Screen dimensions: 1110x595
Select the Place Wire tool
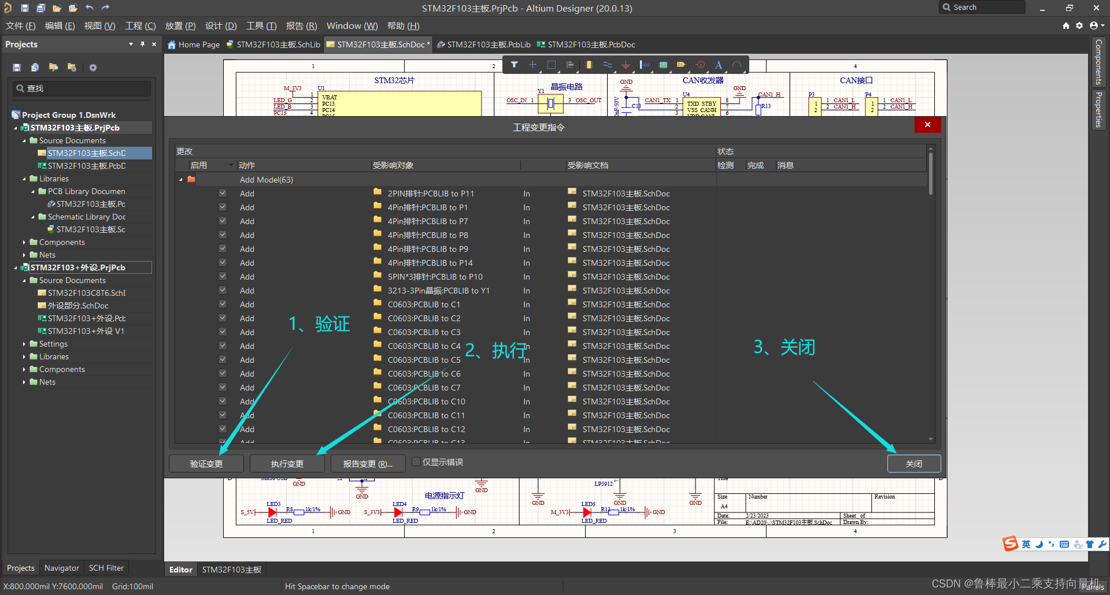(x=607, y=65)
